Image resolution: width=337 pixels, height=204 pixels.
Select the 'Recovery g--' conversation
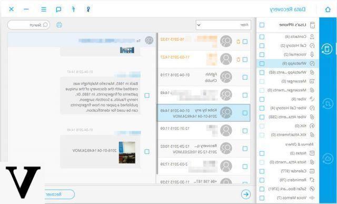click(x=204, y=149)
